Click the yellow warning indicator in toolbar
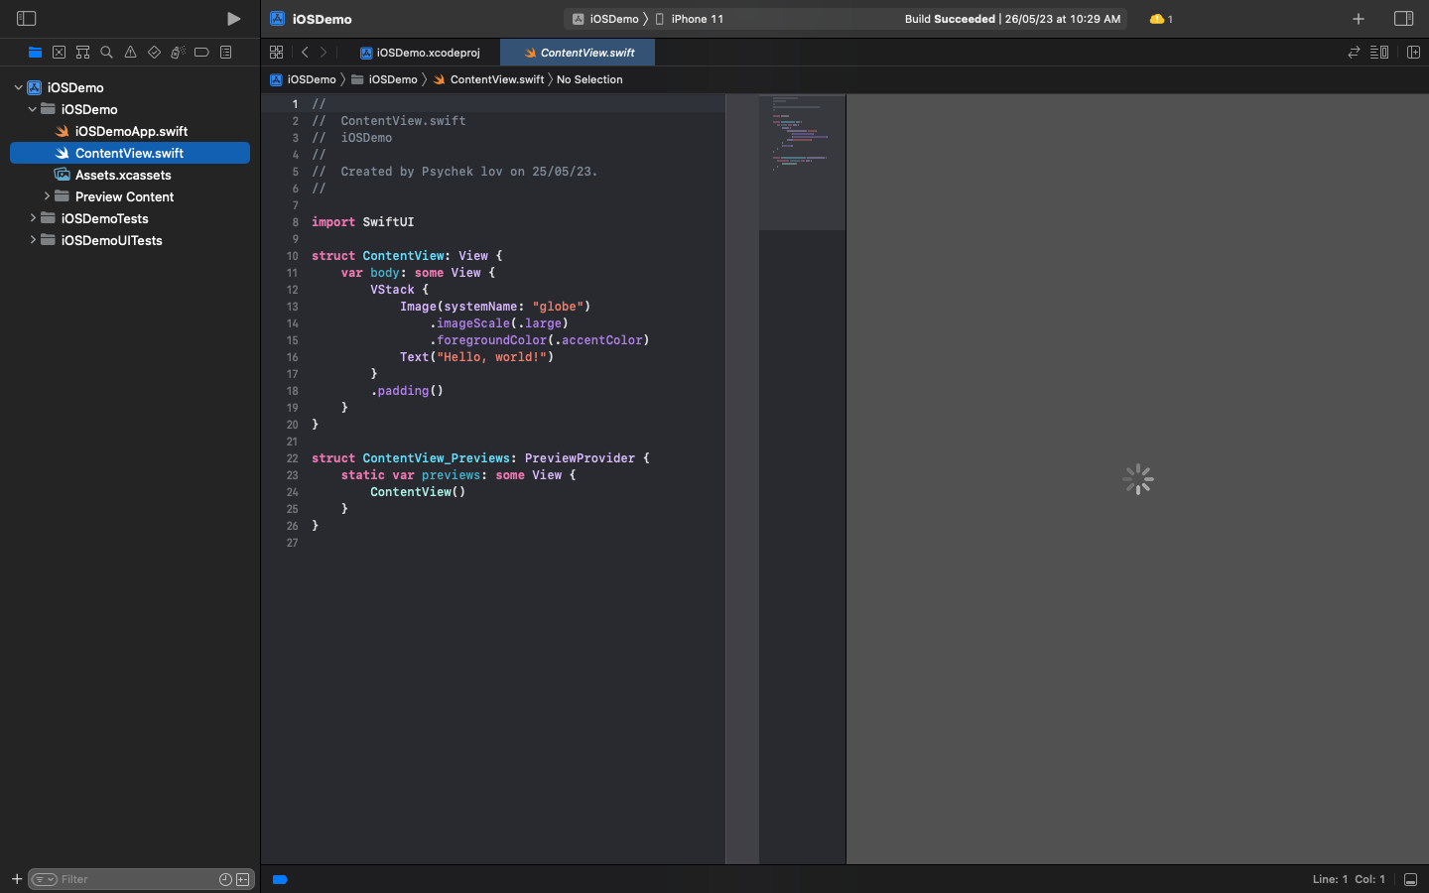The width and height of the screenshot is (1429, 893). (1161, 19)
